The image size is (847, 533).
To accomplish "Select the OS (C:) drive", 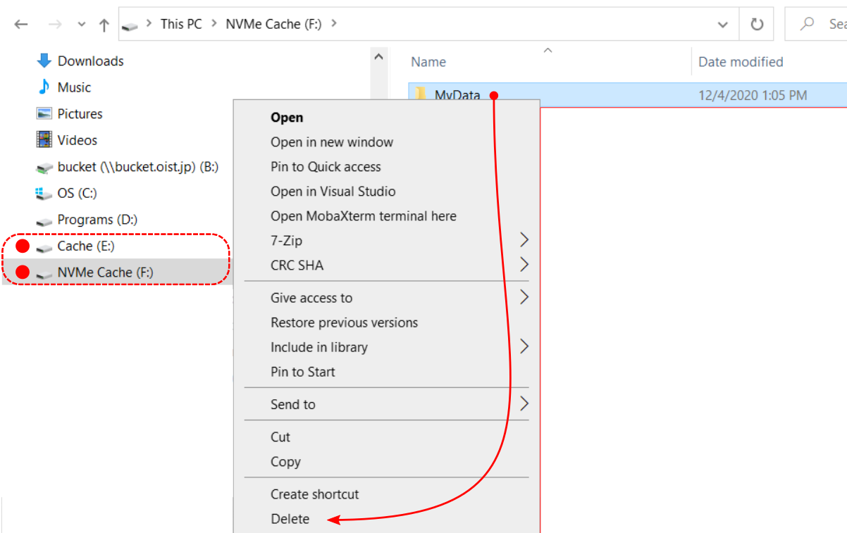I will tap(77, 193).
